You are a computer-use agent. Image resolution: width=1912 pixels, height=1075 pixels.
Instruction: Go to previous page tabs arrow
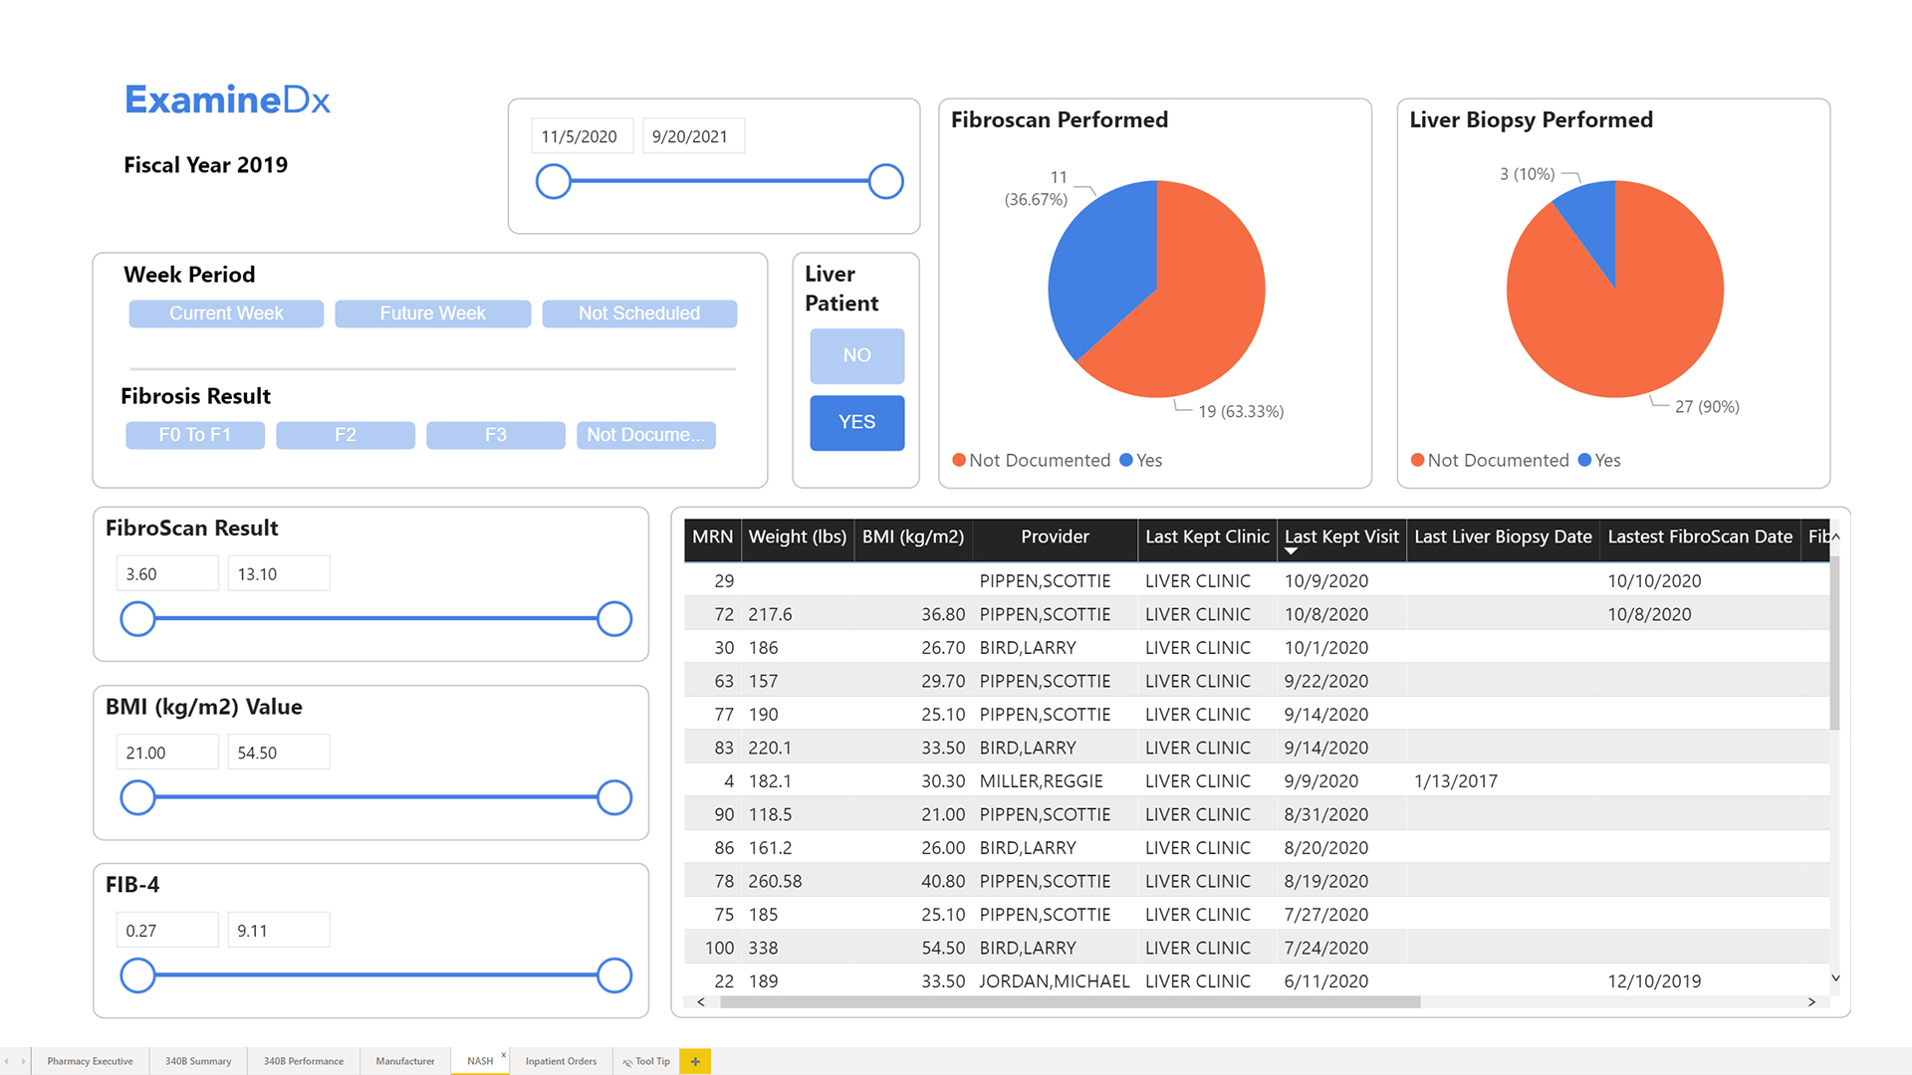(7, 1061)
